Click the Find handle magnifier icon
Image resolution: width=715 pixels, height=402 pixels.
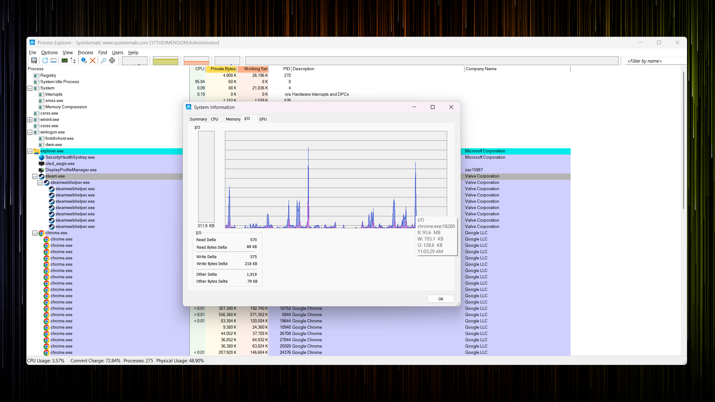click(x=103, y=60)
